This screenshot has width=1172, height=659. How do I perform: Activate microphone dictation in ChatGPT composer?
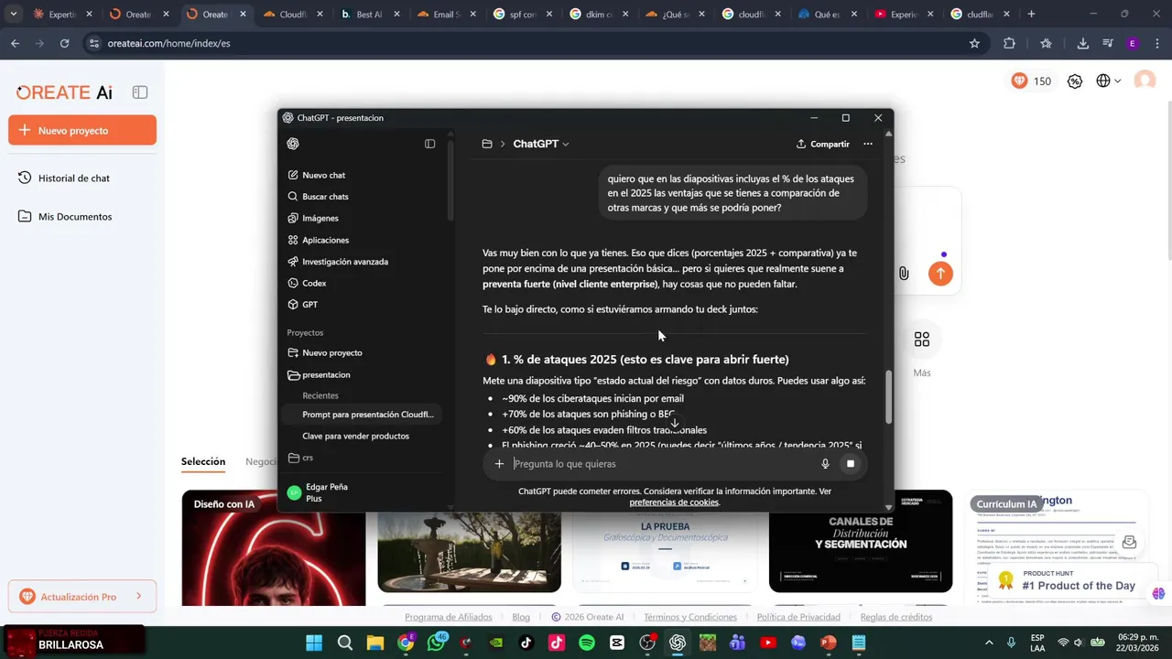click(x=825, y=464)
